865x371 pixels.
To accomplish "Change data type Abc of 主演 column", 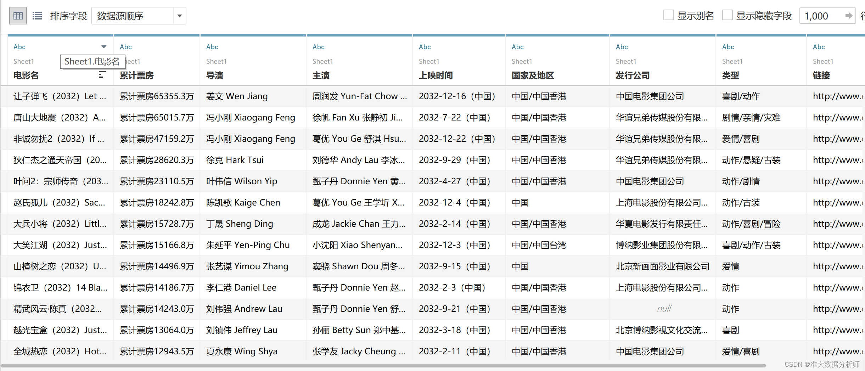I will coord(319,47).
